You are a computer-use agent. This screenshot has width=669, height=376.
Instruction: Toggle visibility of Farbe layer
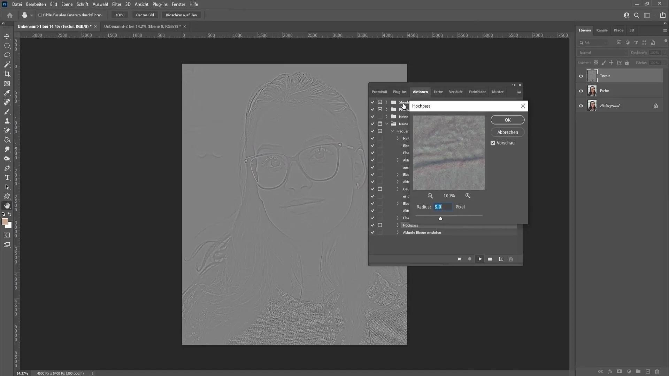tap(581, 91)
